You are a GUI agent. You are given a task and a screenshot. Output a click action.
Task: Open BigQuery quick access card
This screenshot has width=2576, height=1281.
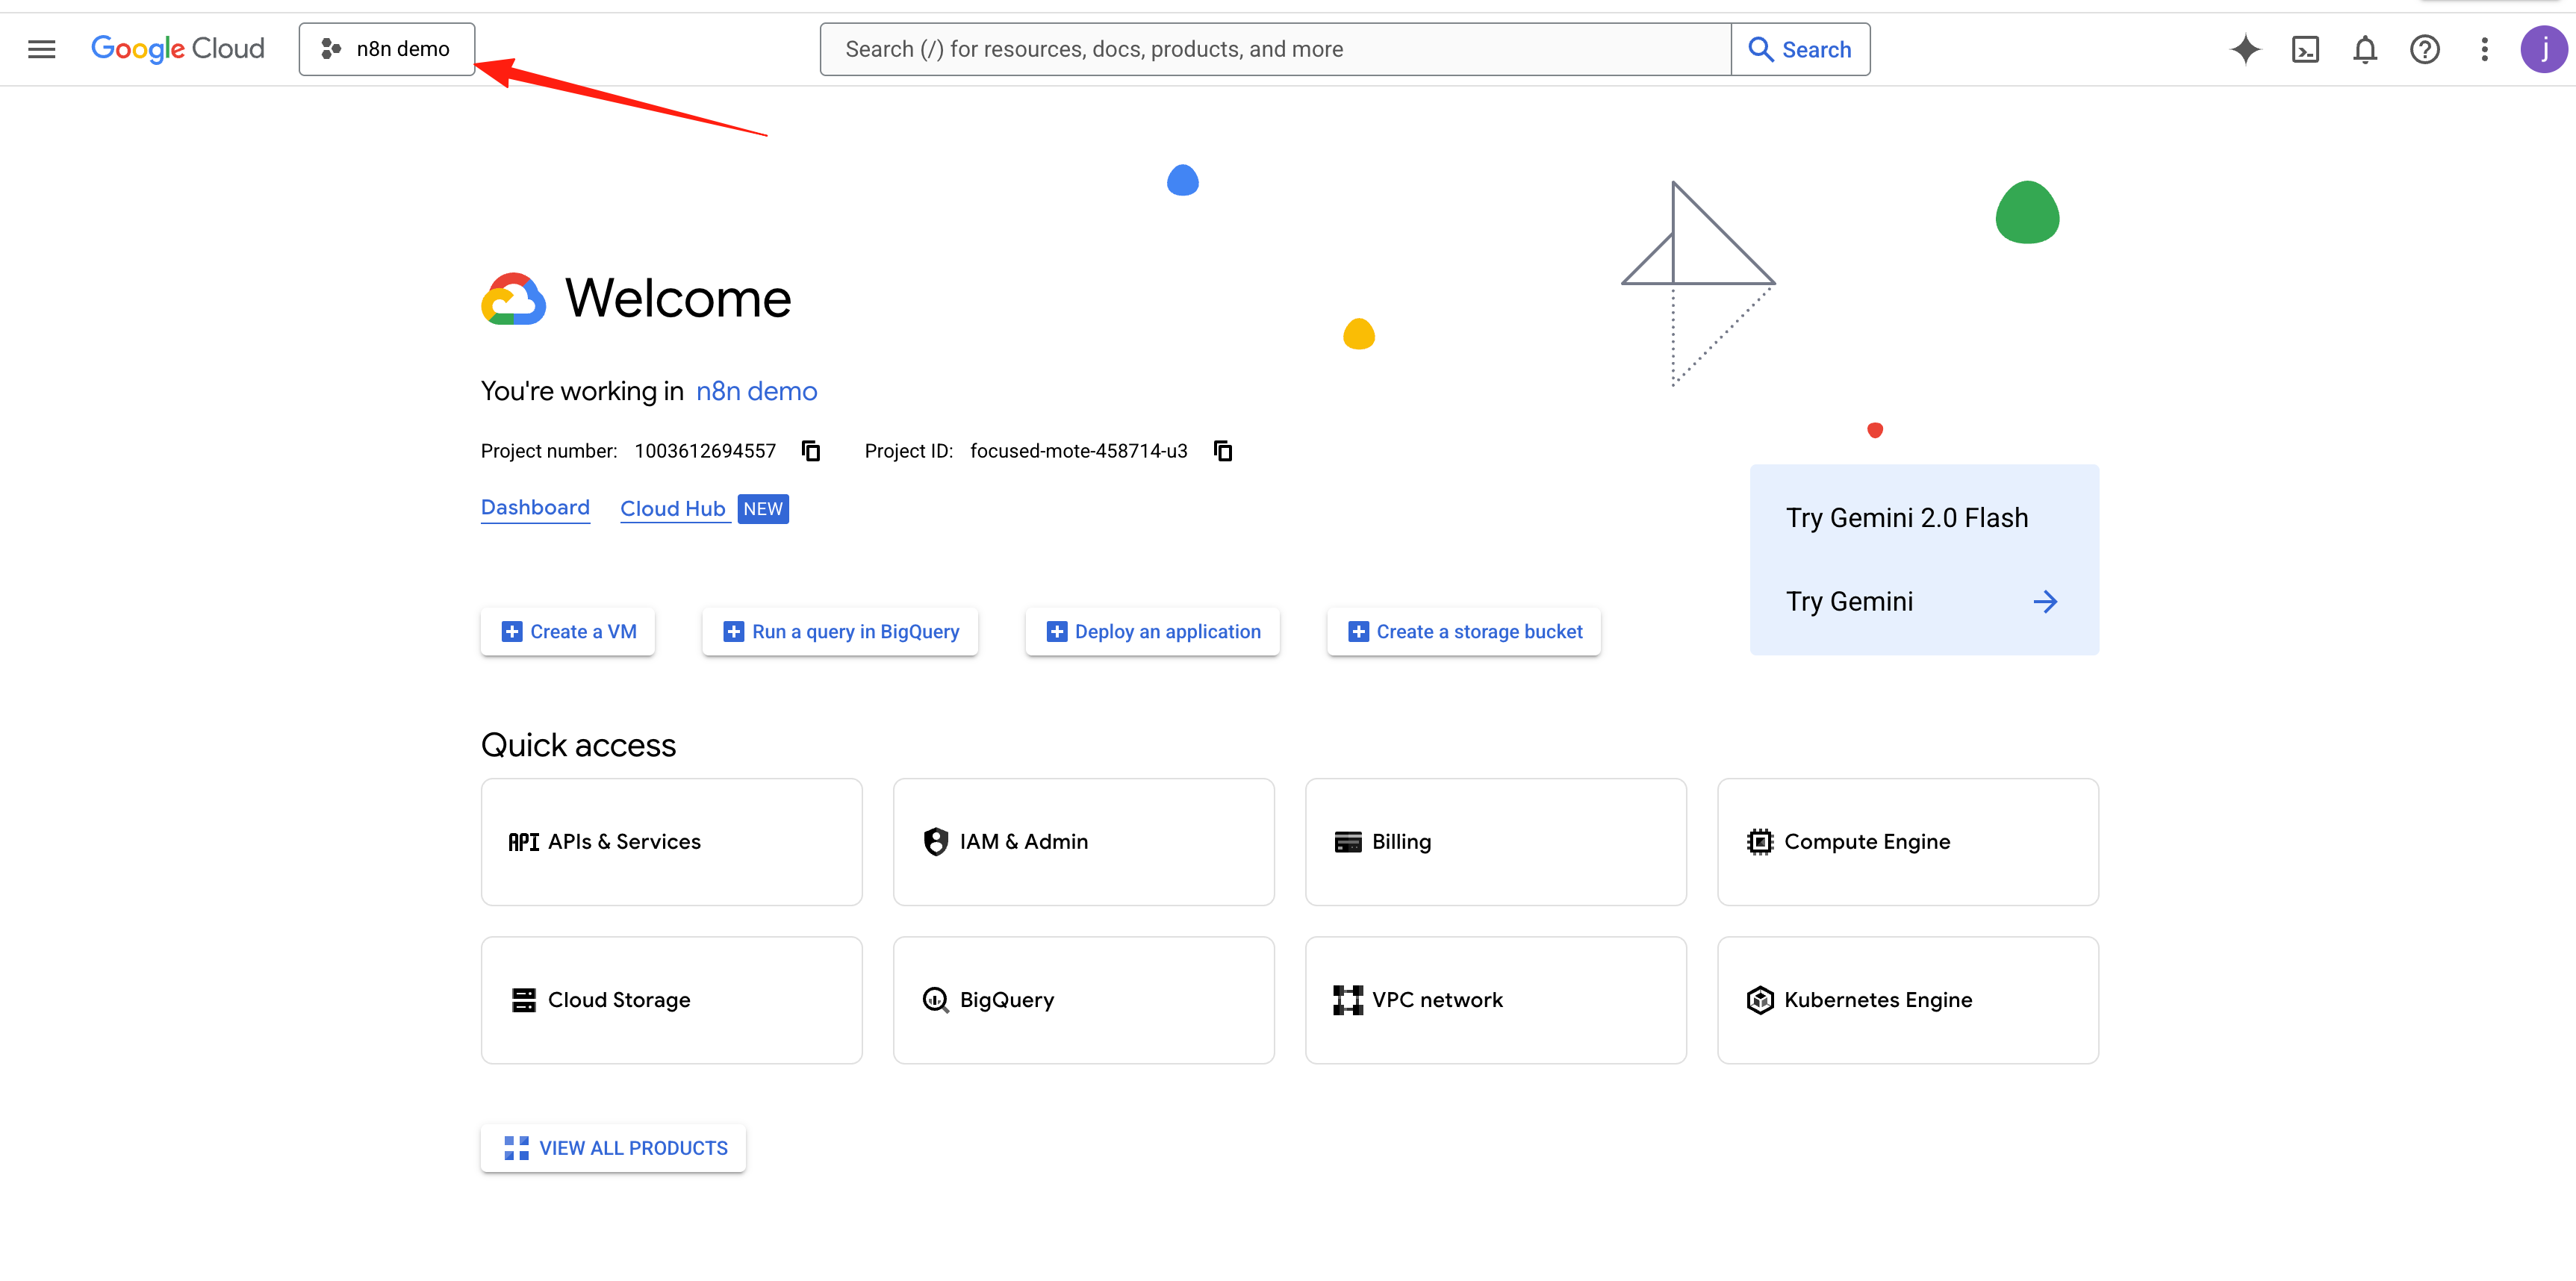click(x=1084, y=1000)
